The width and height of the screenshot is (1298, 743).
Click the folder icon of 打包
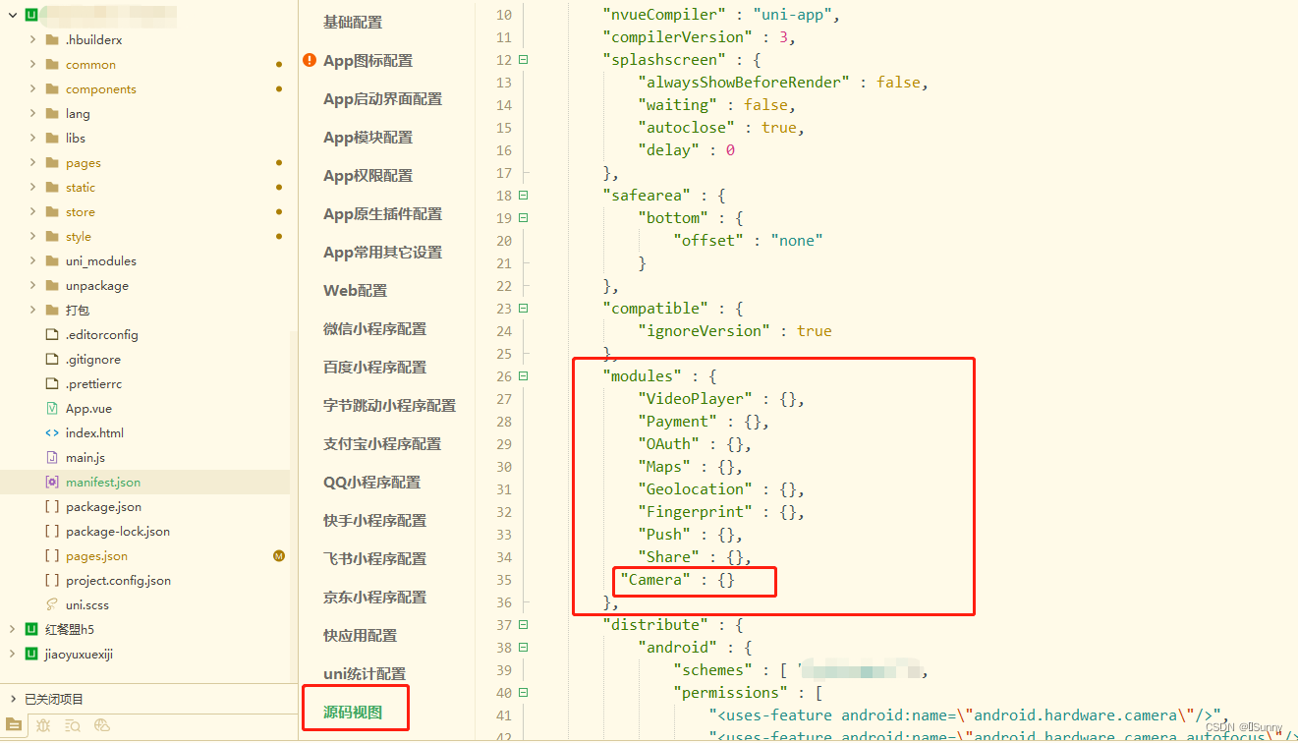click(x=52, y=310)
